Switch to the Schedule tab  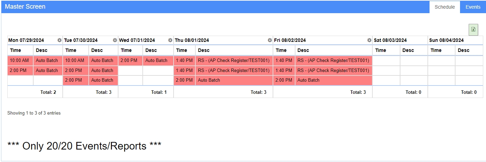pyautogui.click(x=445, y=7)
